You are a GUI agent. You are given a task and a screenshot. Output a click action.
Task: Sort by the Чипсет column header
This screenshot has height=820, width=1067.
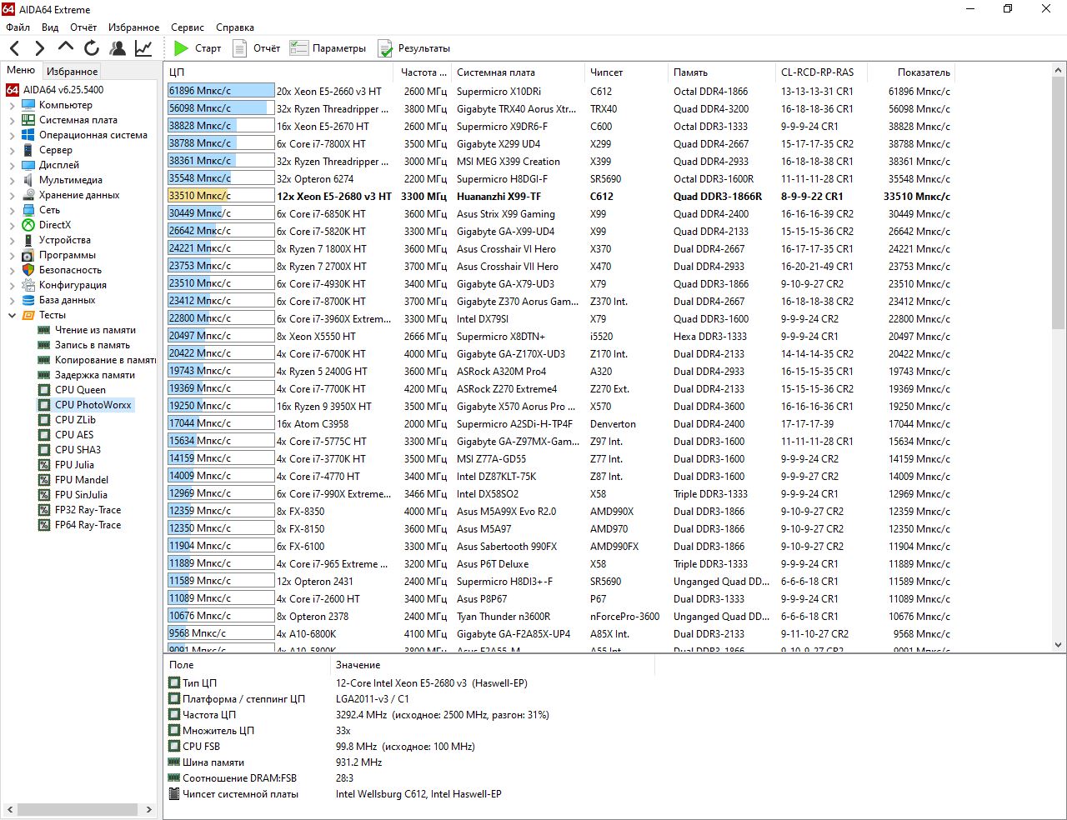625,72
